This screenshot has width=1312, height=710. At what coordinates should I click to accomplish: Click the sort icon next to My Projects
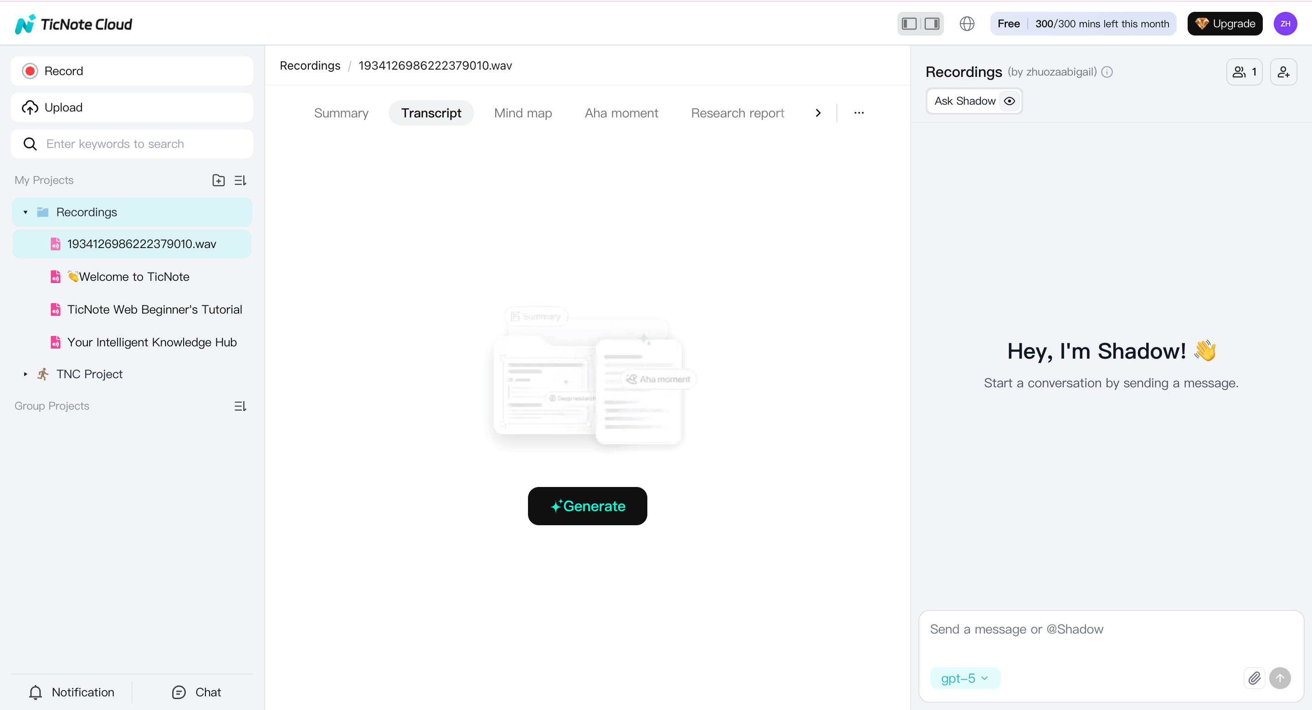tap(240, 180)
